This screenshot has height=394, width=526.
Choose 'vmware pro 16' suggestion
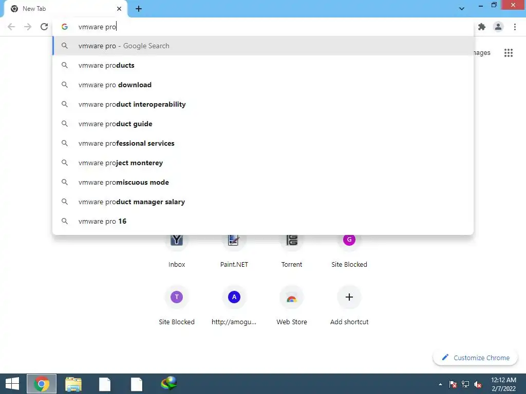click(263, 221)
